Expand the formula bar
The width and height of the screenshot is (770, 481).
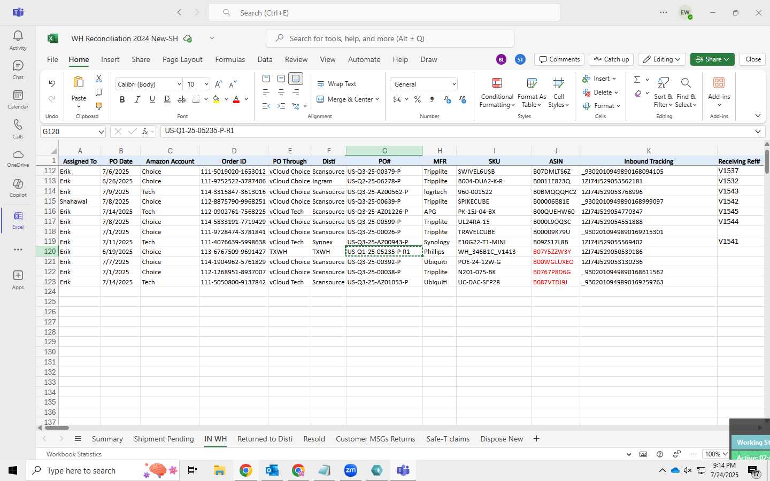(x=758, y=131)
